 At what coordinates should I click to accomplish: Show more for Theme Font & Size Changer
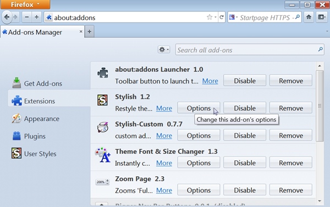coord(164,163)
